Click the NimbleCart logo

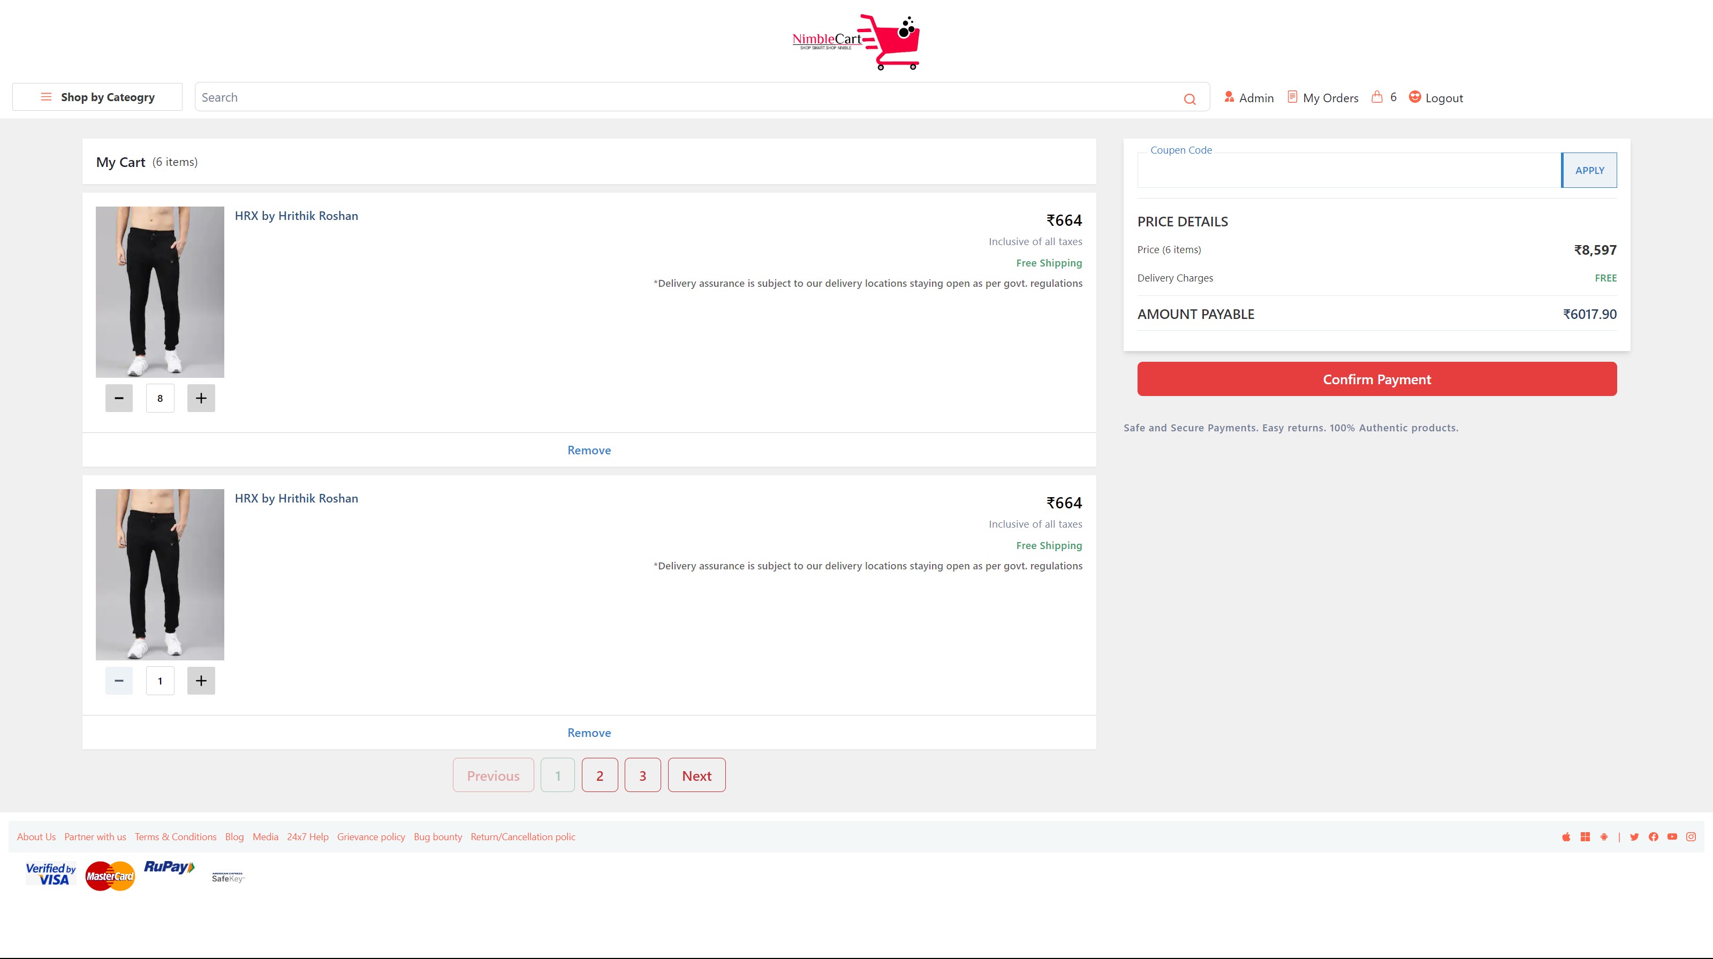(x=854, y=41)
